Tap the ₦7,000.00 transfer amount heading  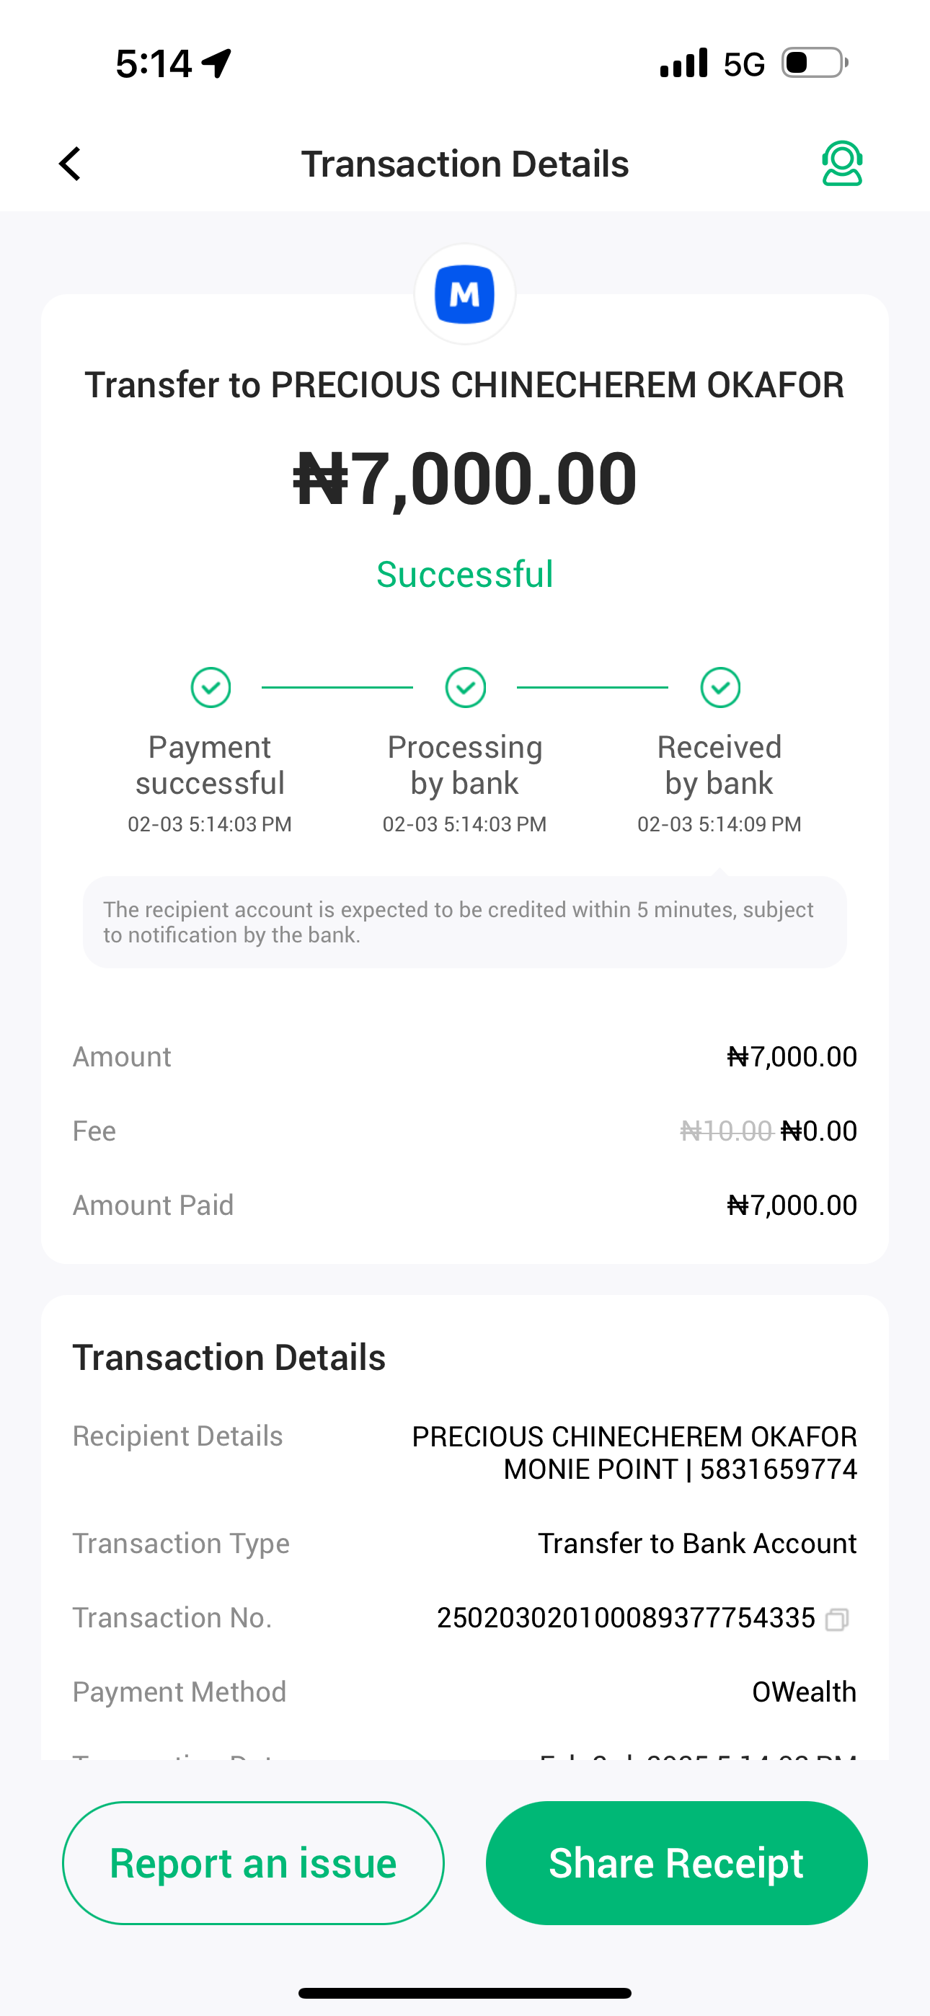tap(465, 478)
